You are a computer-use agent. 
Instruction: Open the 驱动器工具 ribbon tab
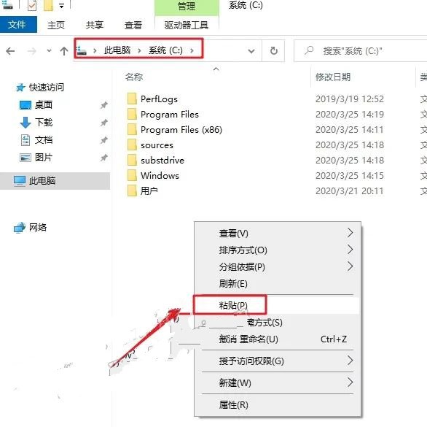tap(187, 25)
